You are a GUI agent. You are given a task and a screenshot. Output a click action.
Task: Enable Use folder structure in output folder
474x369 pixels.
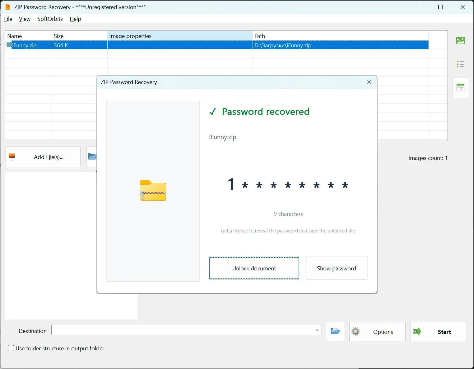pos(11,348)
